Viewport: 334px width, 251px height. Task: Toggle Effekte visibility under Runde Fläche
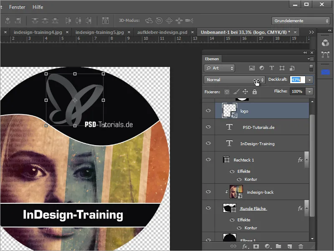coord(232,220)
